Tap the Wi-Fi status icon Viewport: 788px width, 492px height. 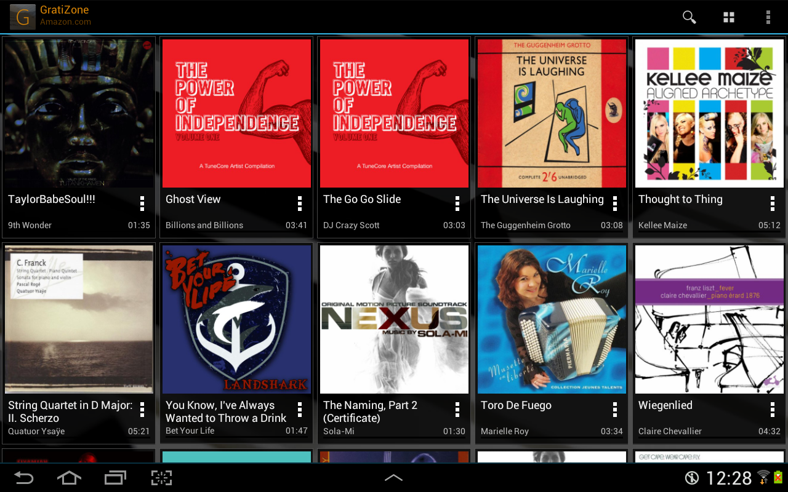[x=763, y=477]
